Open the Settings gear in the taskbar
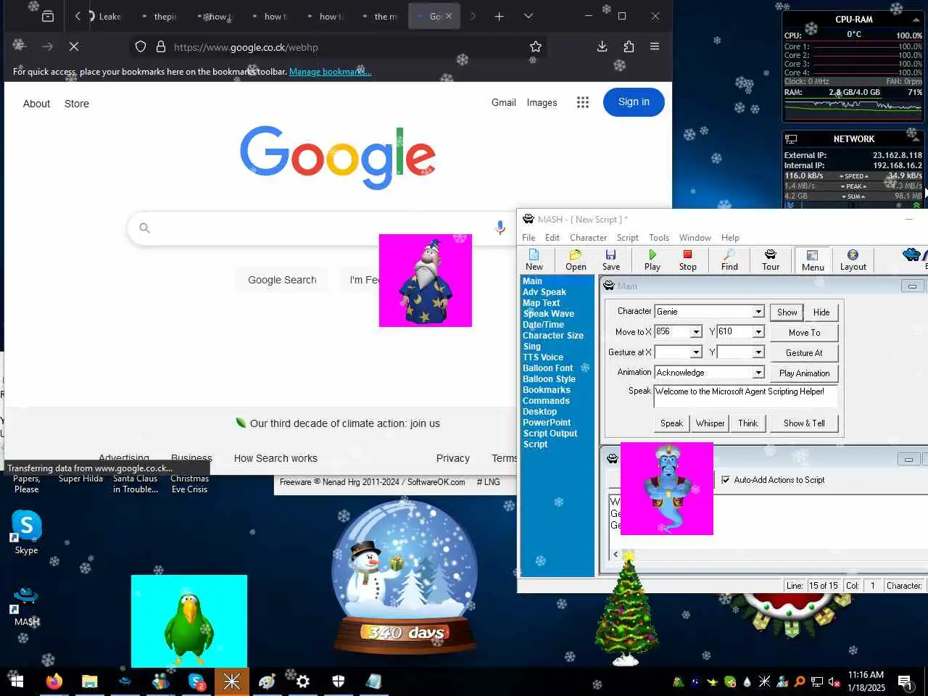This screenshot has width=928, height=696. (x=303, y=681)
